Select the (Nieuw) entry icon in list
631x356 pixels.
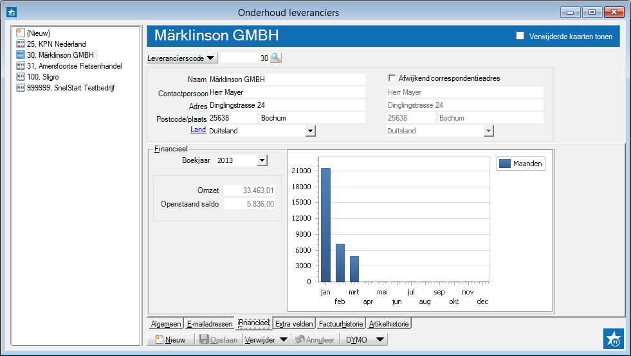21,33
